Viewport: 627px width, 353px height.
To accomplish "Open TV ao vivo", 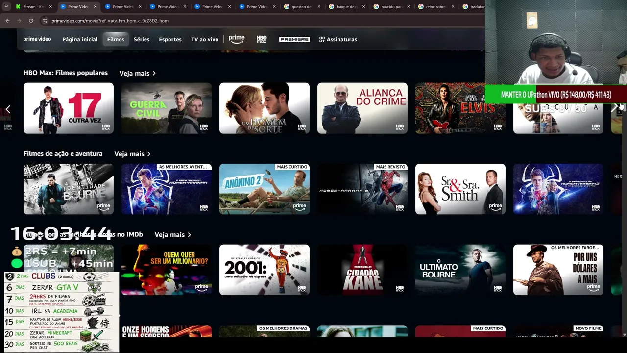I will click(205, 39).
